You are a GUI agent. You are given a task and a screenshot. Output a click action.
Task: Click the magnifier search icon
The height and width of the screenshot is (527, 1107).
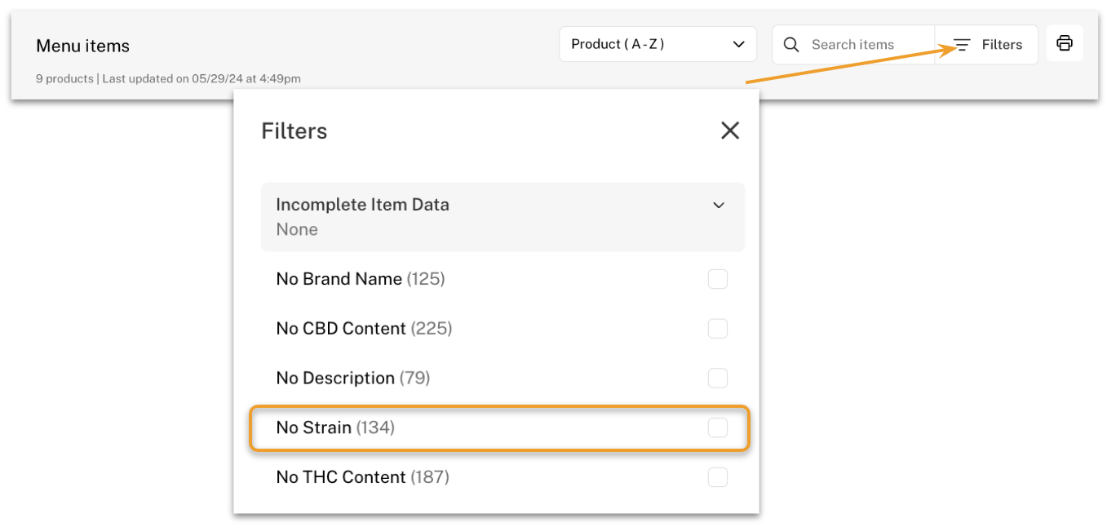point(790,45)
